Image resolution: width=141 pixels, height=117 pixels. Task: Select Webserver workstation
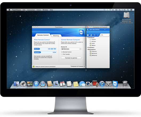pos(93,55)
